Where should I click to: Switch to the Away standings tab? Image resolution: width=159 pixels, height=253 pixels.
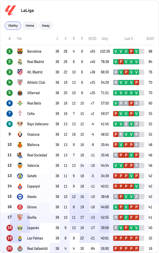[x=46, y=26]
